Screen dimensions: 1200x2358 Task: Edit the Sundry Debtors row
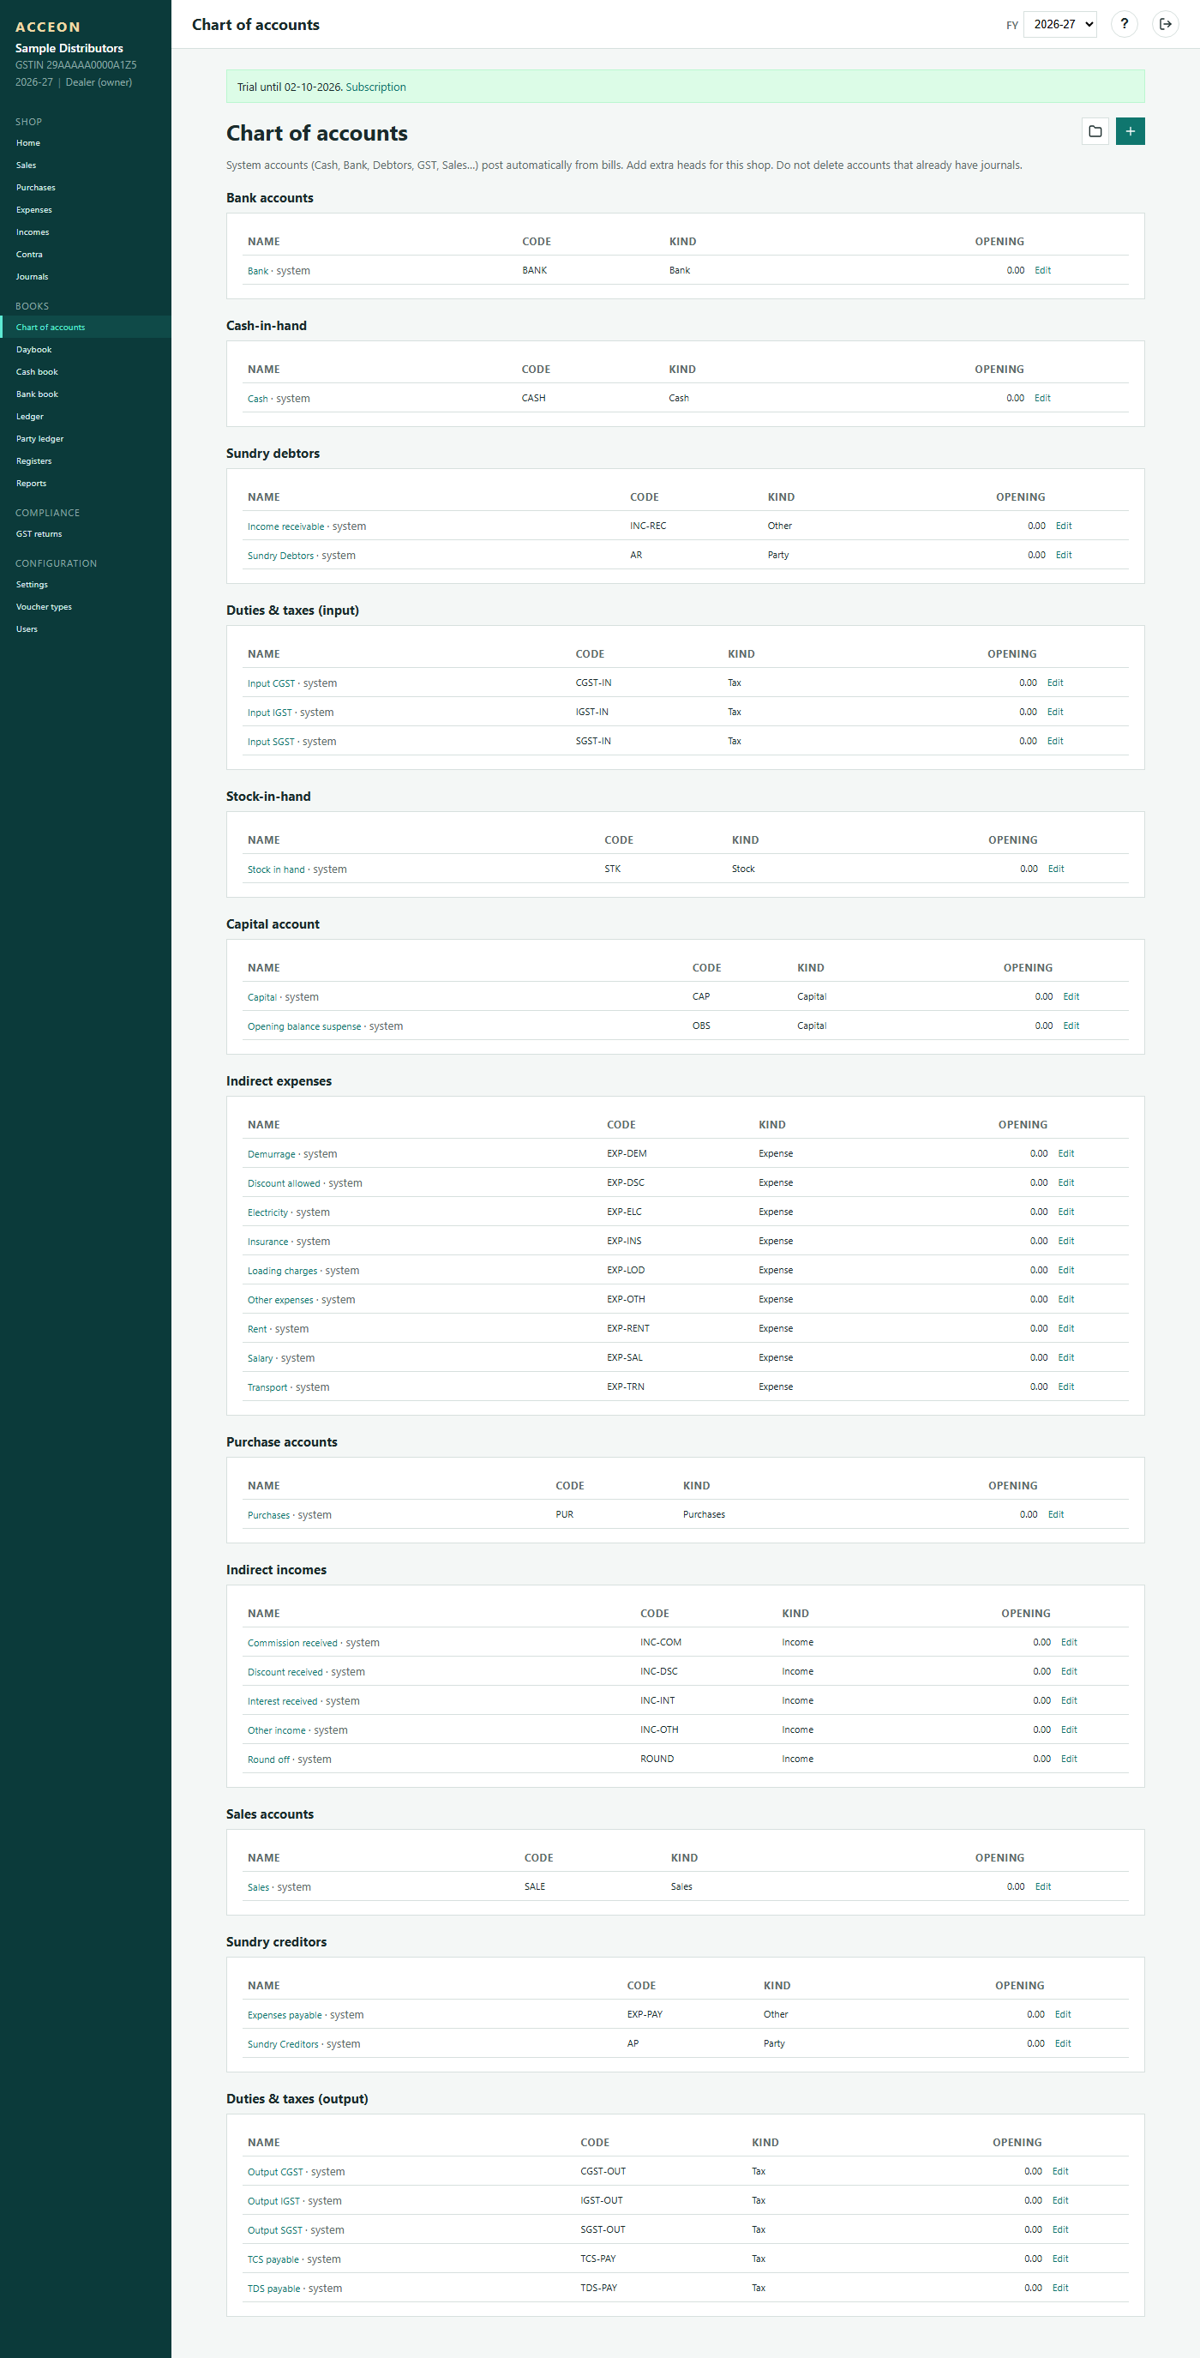[x=1064, y=555]
